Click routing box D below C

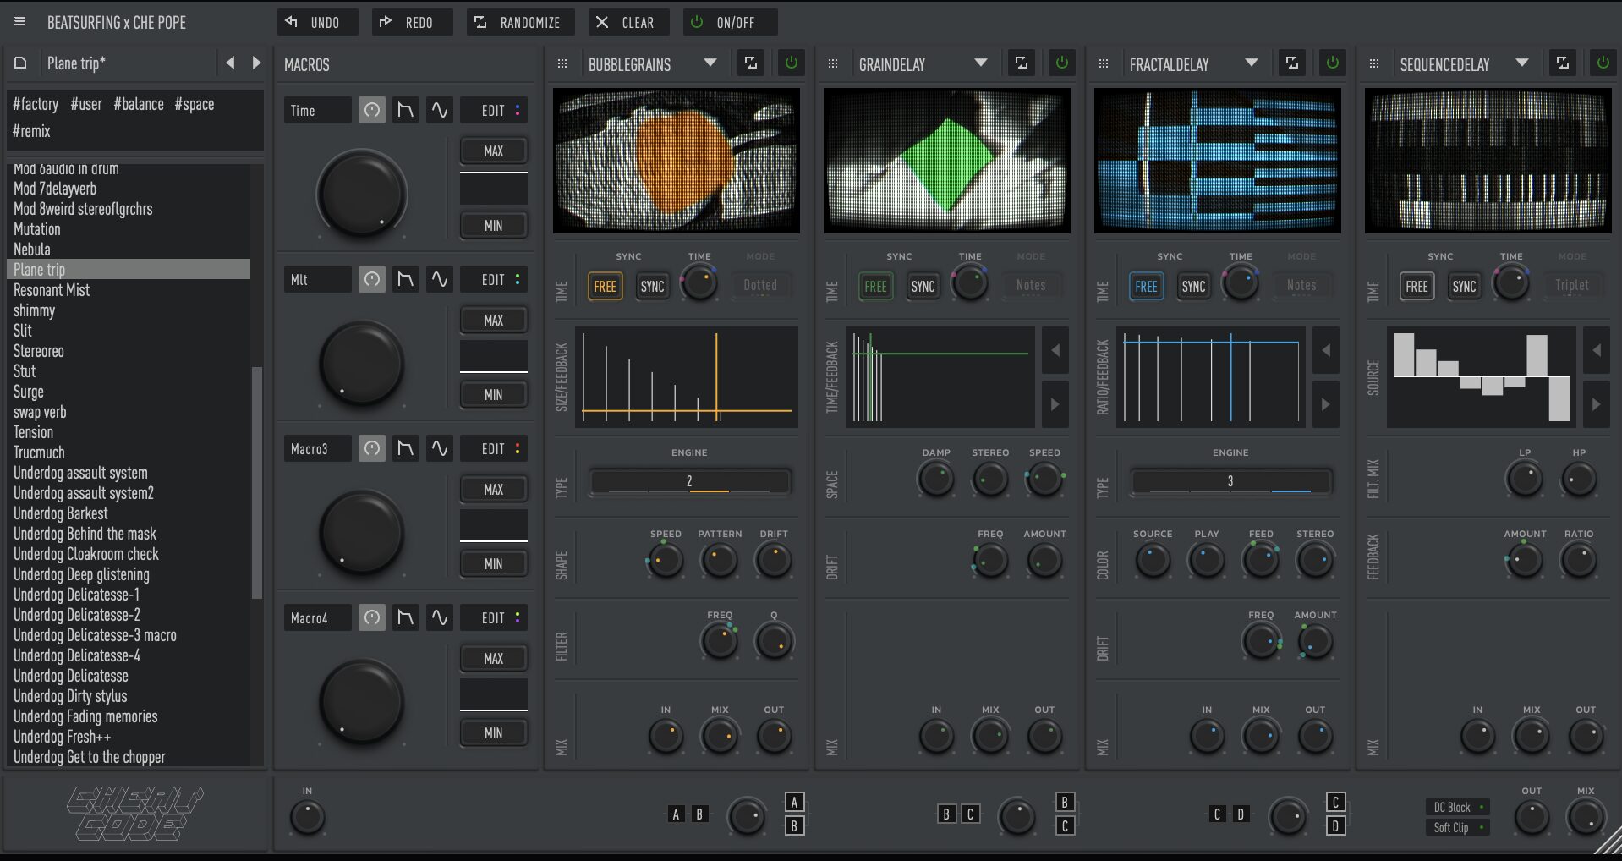point(1335,825)
